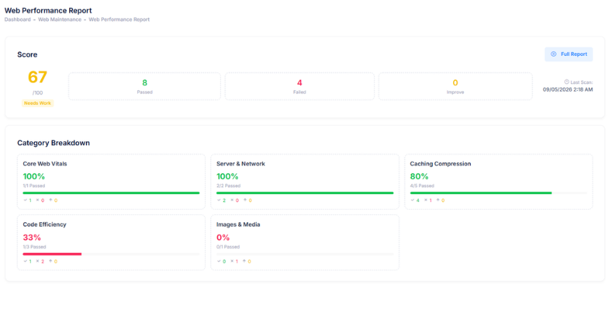Screen dimensions: 612x336
Task: Click the clock icon beside Last Scan
Action: [x=567, y=82]
